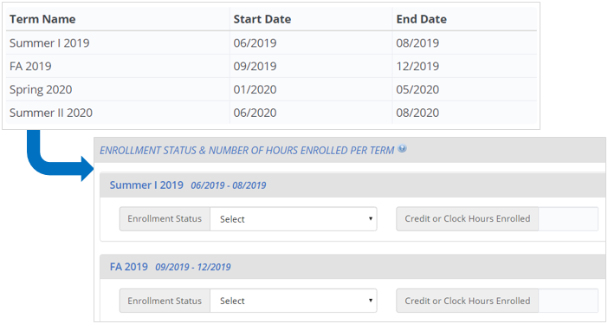Open Enrollment Status dropdown for Summer I 2019
The image size is (608, 324).
click(293, 219)
